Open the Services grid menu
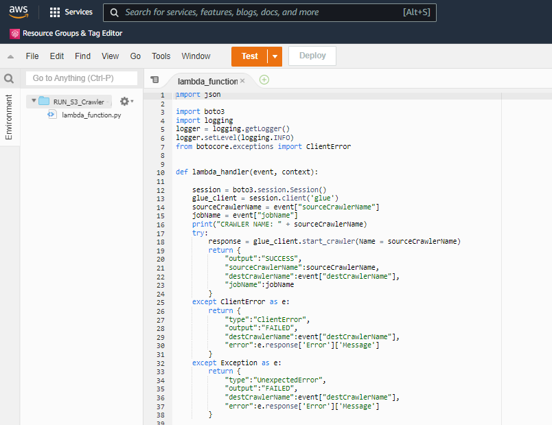 pos(55,12)
